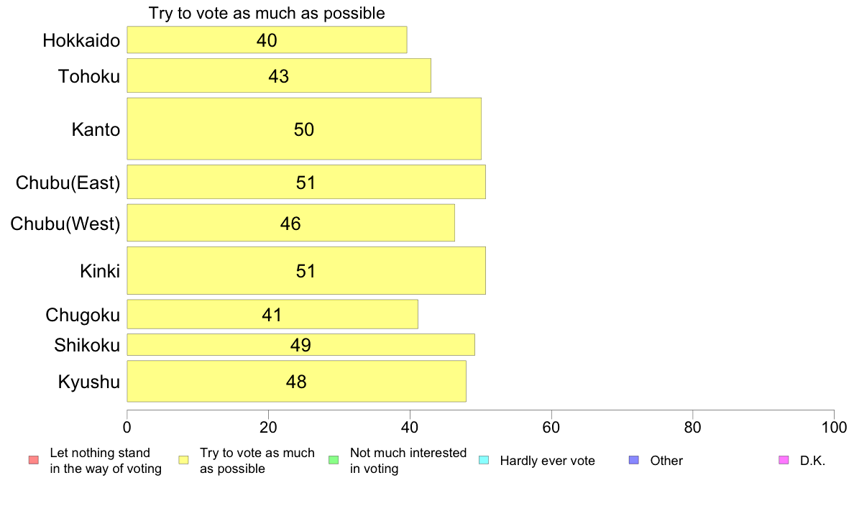This screenshot has height=529, width=854.
Task: Select the Chubu(East) bar showing 51
Action: point(306,182)
